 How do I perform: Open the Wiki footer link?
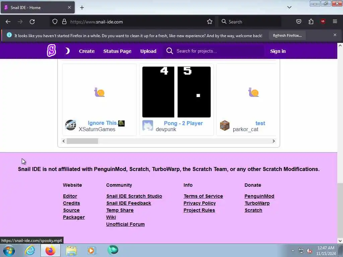[111, 217]
